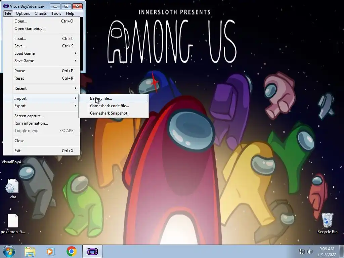Open the VisualBoyA... desktop shortcut

click(13, 162)
